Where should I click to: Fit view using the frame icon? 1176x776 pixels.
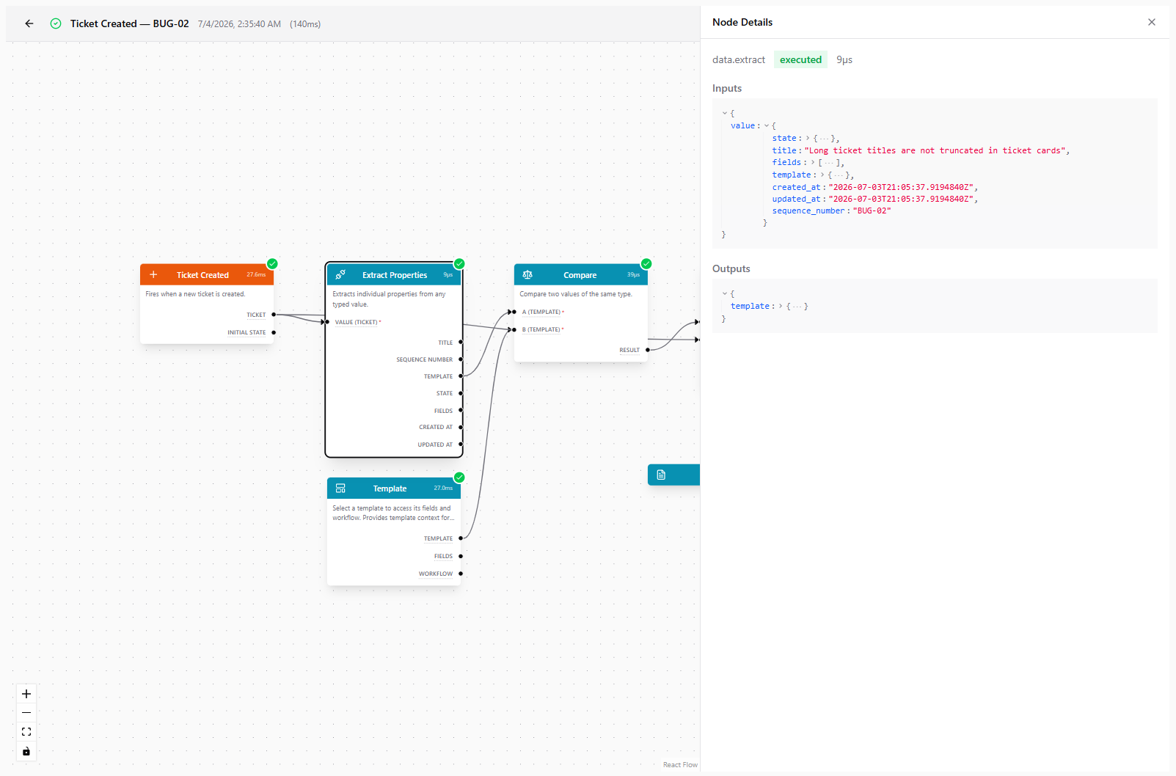click(26, 732)
